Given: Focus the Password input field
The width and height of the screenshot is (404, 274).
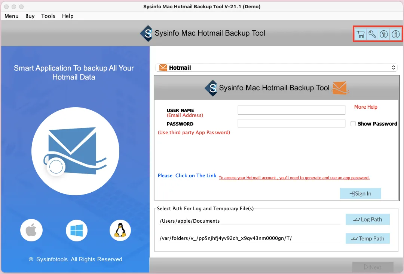Looking at the screenshot, I should point(291,123).
